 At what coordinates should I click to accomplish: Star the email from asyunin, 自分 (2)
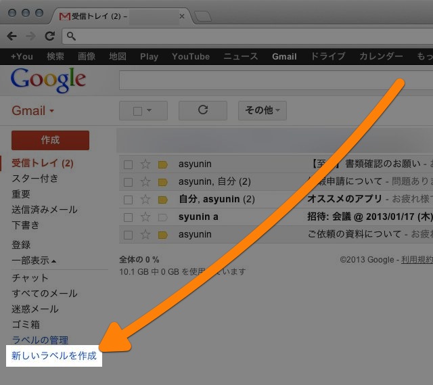(145, 182)
